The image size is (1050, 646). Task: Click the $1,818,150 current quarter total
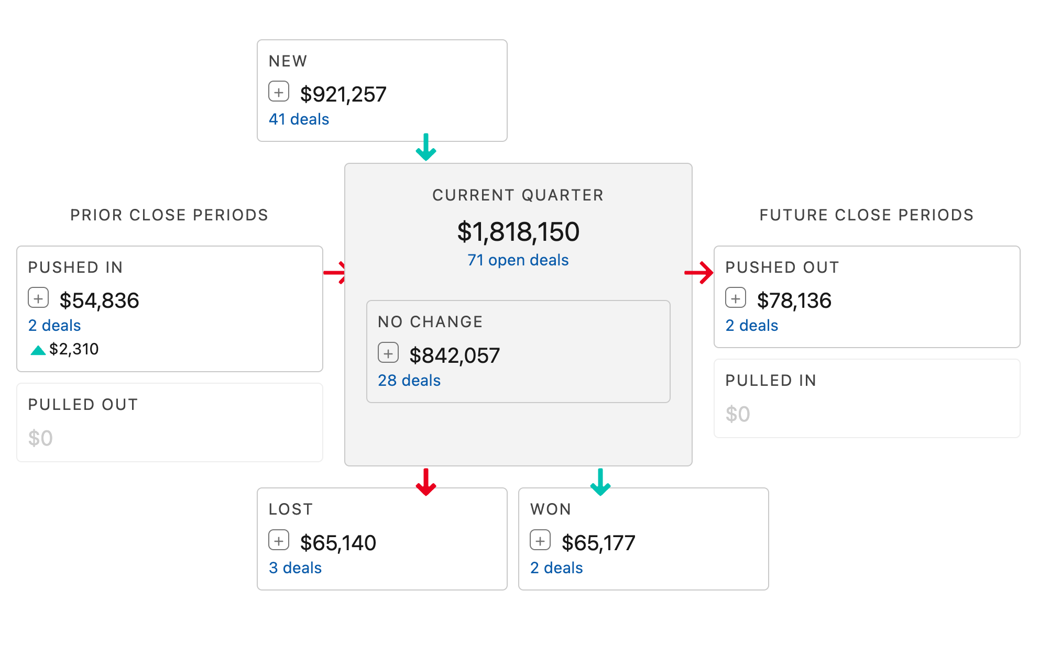click(518, 232)
